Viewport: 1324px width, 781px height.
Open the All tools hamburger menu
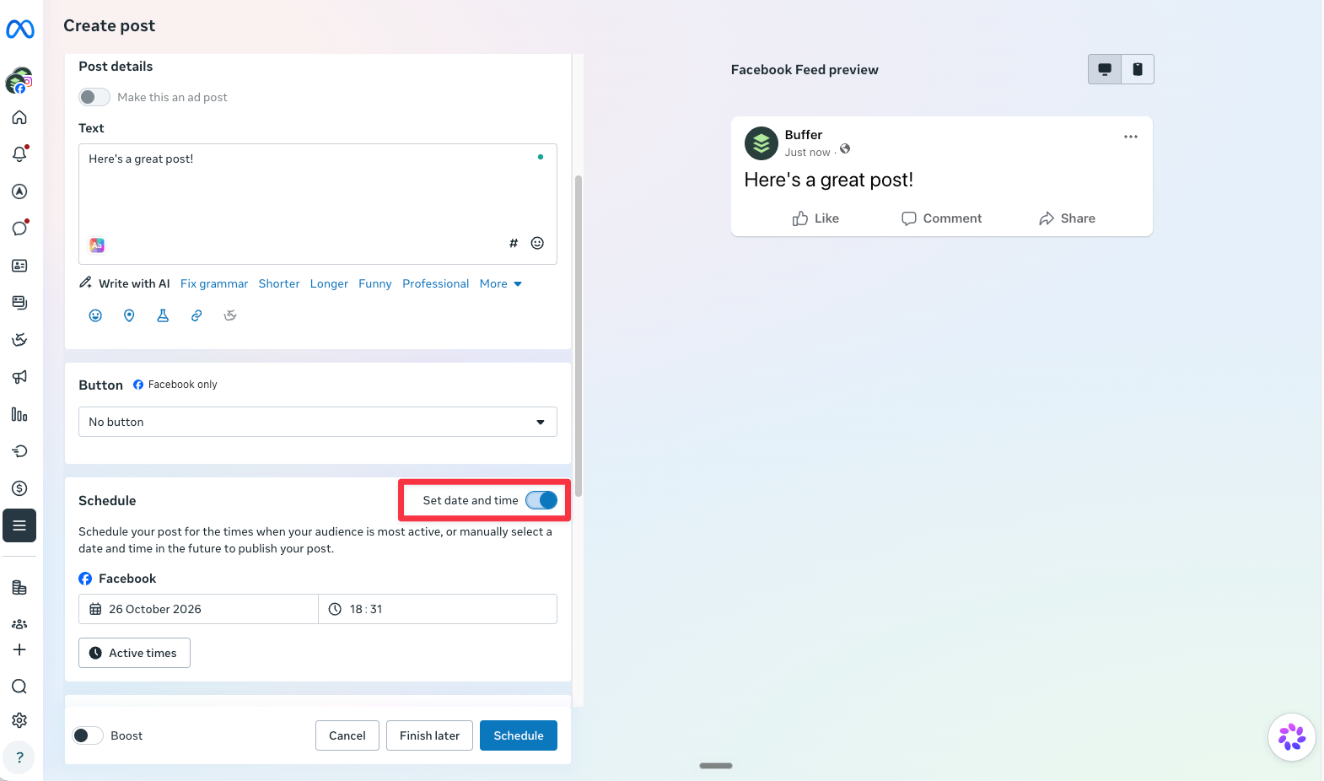click(19, 525)
